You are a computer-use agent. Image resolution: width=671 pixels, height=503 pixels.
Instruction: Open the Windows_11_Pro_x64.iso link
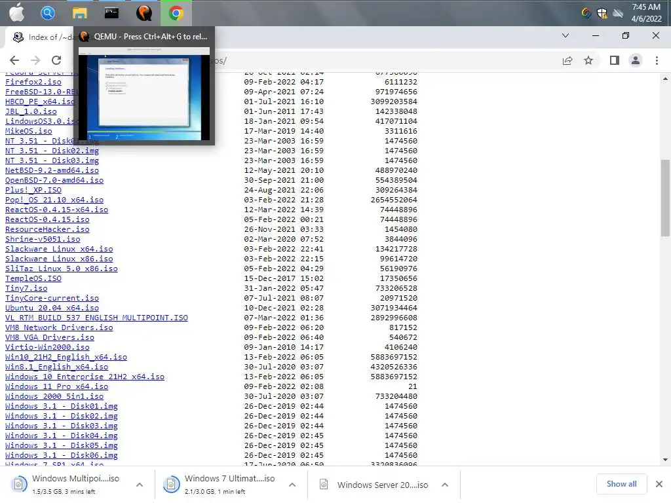[x=56, y=386]
